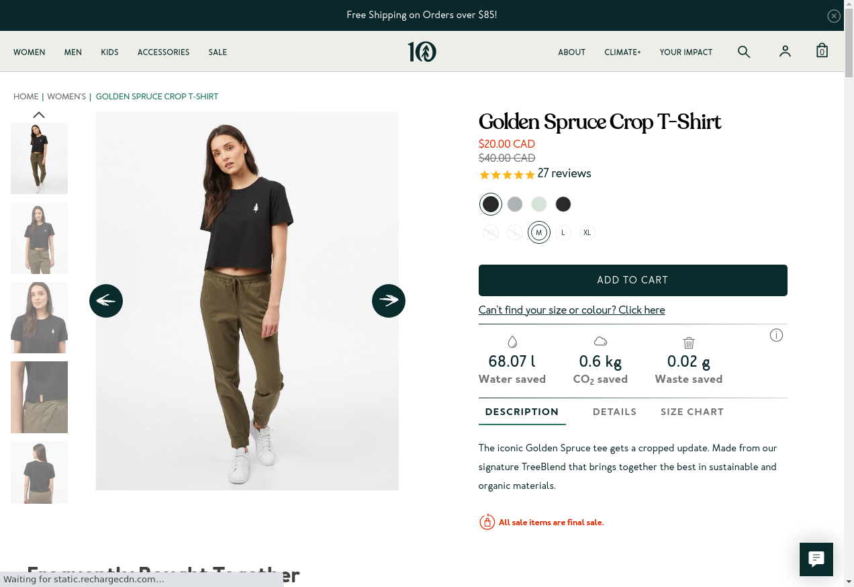This screenshot has width=854, height=587.
Task: Click the info icon near eco stats
Action: coord(776,334)
